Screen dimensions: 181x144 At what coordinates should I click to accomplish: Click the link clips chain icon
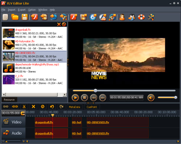point(6,107)
